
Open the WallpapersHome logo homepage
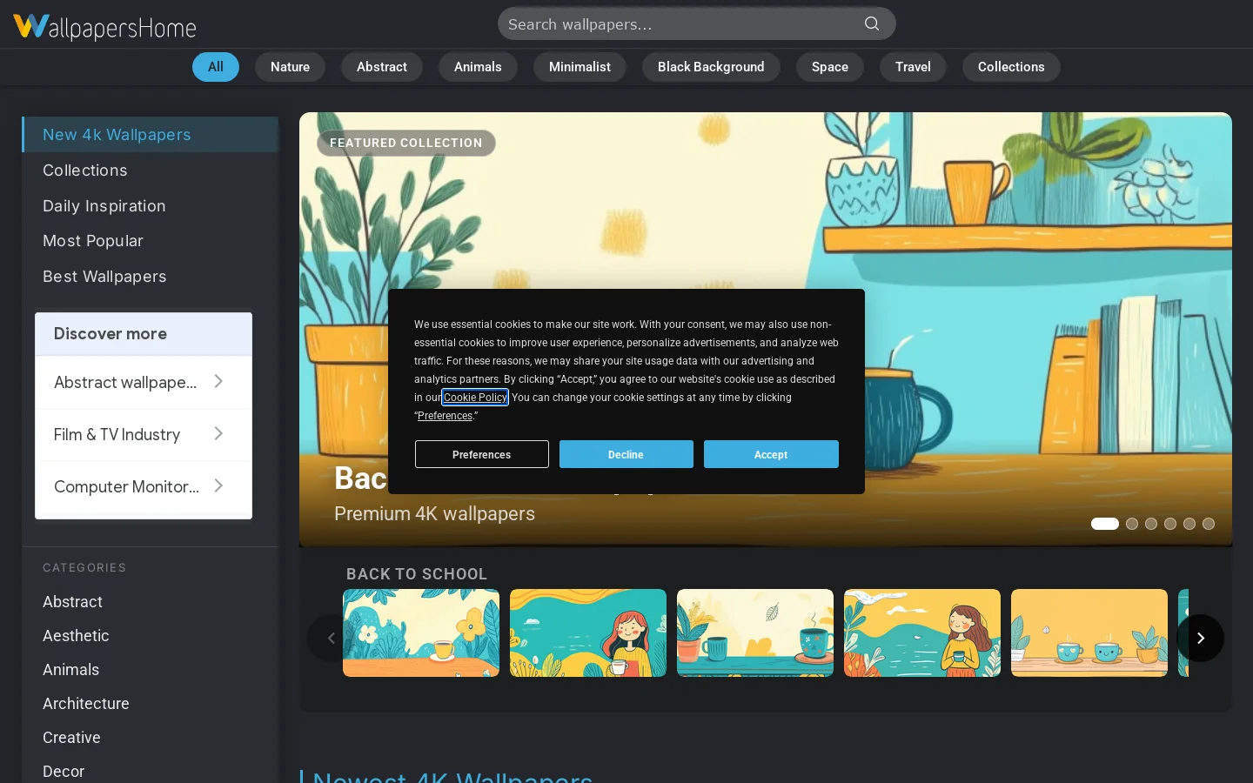tap(104, 27)
